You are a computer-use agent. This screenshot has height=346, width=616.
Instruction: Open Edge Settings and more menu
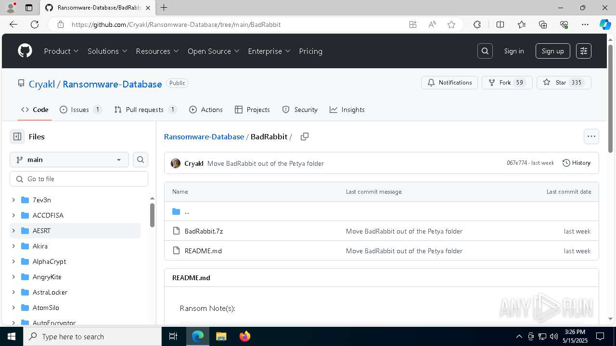(585, 25)
